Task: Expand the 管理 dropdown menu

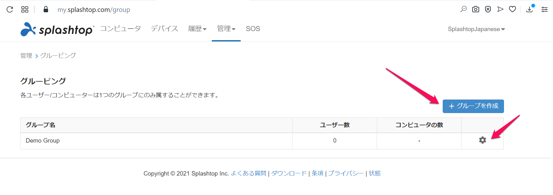Action: point(226,29)
